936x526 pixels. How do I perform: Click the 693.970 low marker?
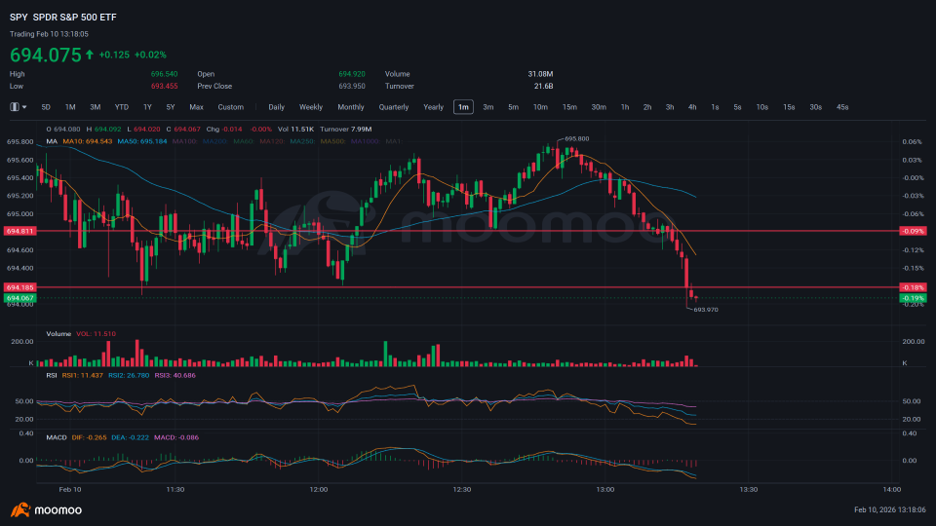pyautogui.click(x=706, y=310)
